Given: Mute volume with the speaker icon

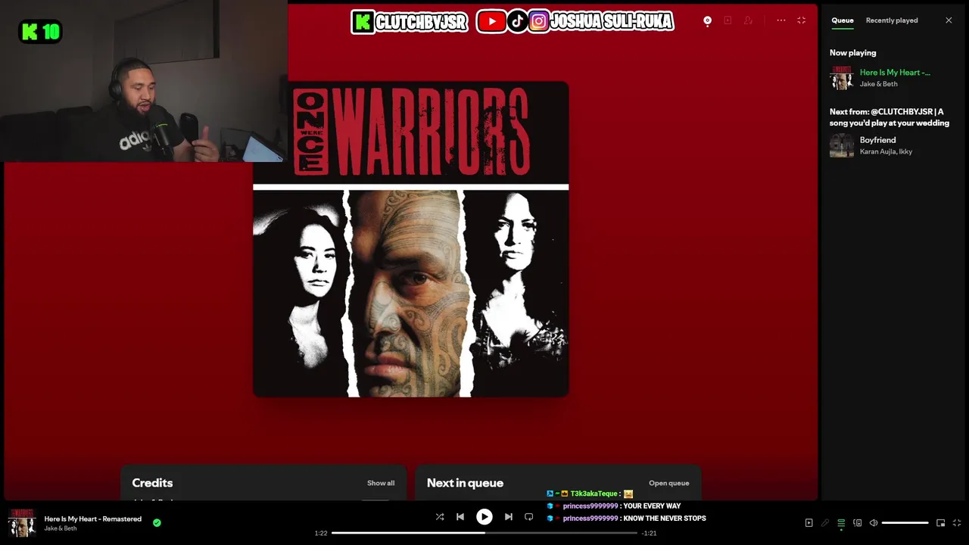Looking at the screenshot, I should coord(874,523).
